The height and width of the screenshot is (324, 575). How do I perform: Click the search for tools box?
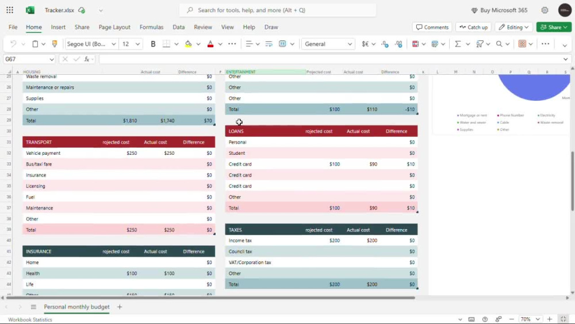click(x=278, y=10)
